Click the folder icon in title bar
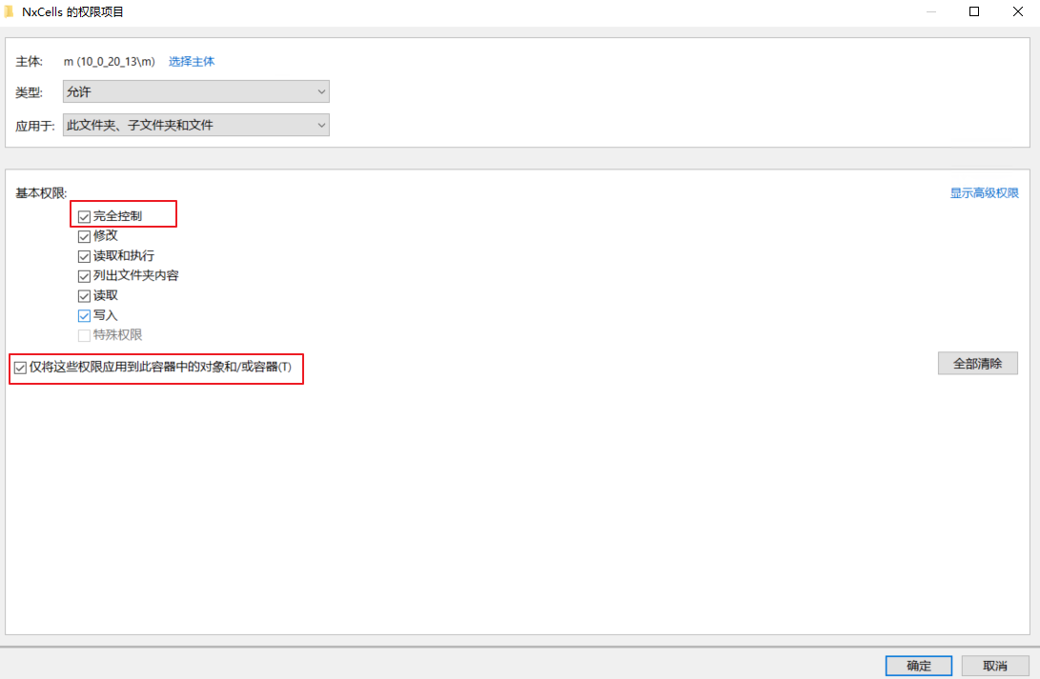Screen dimensions: 1040x679 pos(9,12)
